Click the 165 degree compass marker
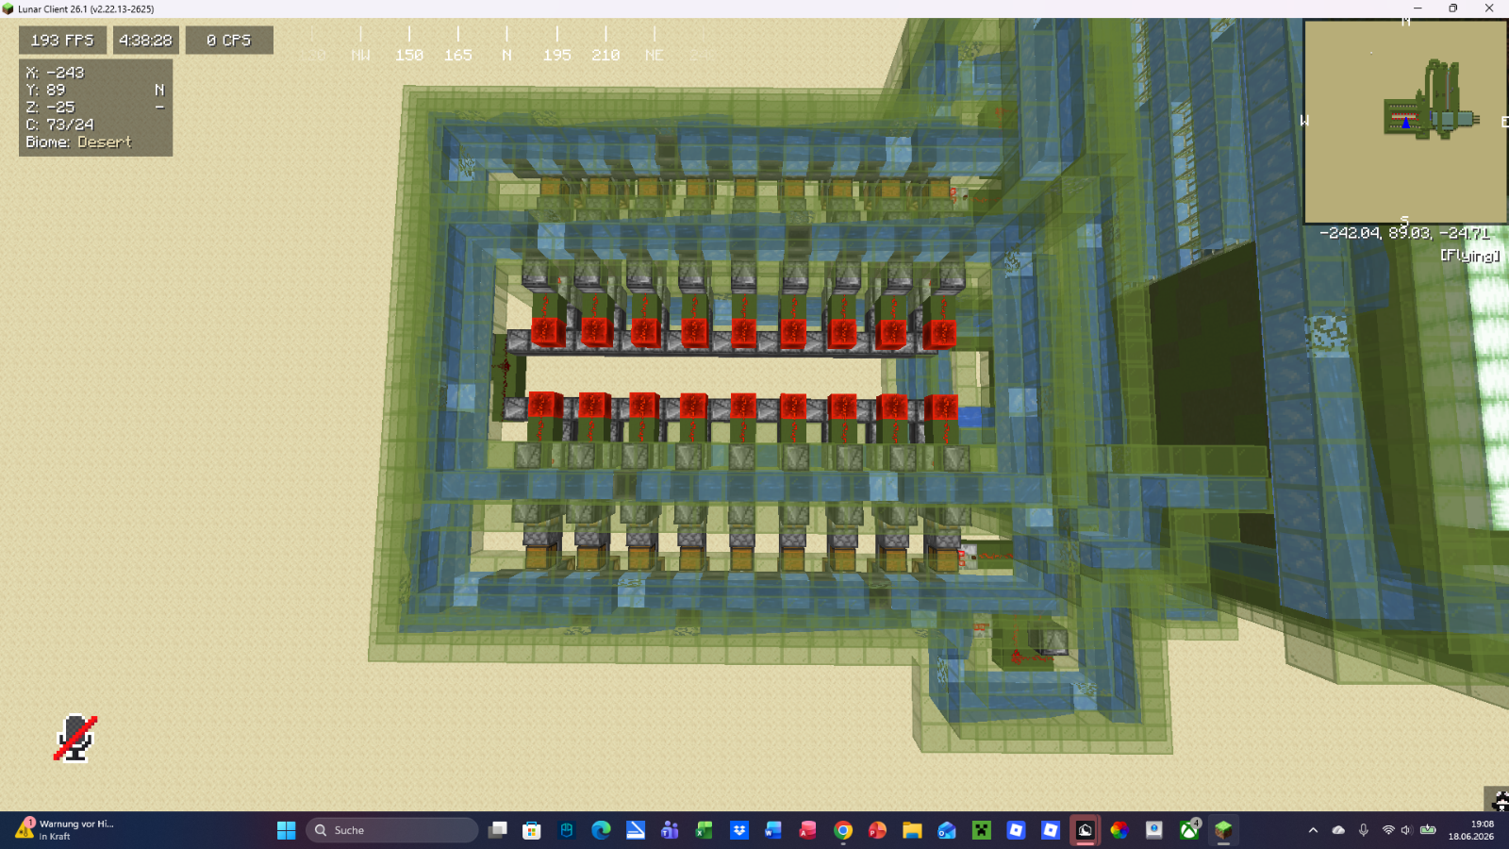The height and width of the screenshot is (849, 1509). pyautogui.click(x=458, y=56)
